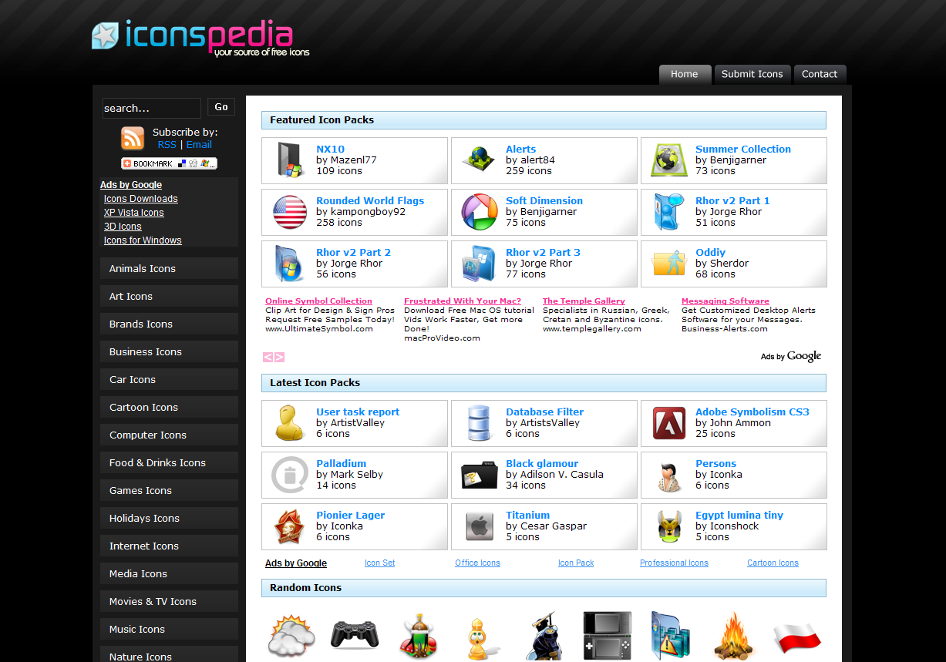This screenshot has height=662, width=946.
Task: Open the Submit Icons tab
Action: pyautogui.click(x=752, y=74)
